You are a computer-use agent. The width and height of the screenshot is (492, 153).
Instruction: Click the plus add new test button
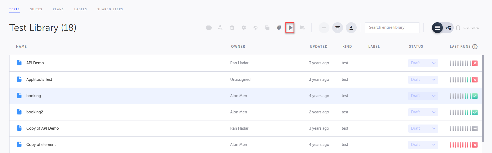pos(324,28)
